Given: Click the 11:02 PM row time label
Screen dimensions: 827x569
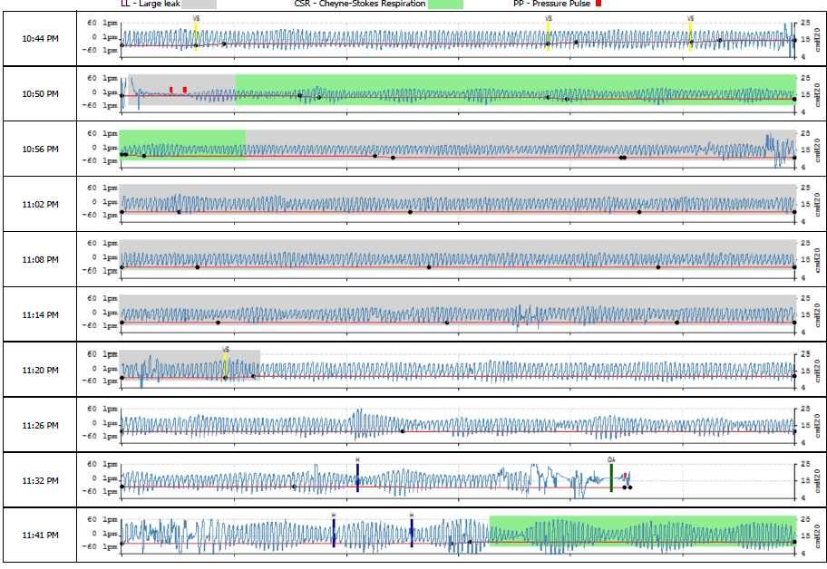Looking at the screenshot, I should (x=41, y=204).
